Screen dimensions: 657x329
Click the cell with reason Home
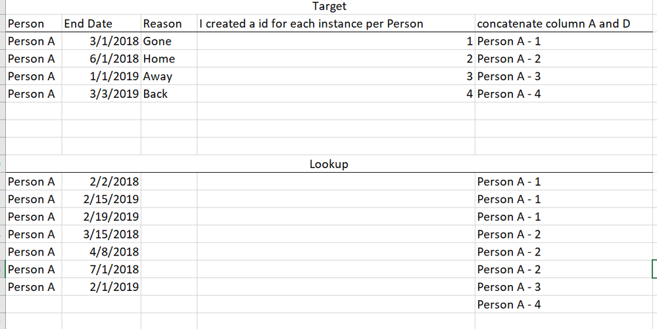click(x=159, y=59)
